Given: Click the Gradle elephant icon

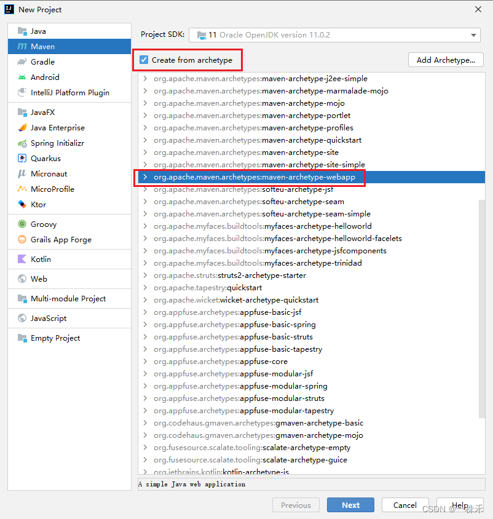Looking at the screenshot, I should click(x=22, y=62).
